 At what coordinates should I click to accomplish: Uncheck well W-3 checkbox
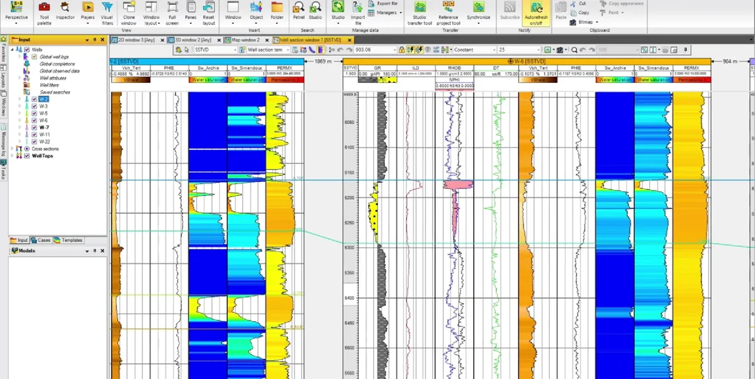(x=35, y=106)
